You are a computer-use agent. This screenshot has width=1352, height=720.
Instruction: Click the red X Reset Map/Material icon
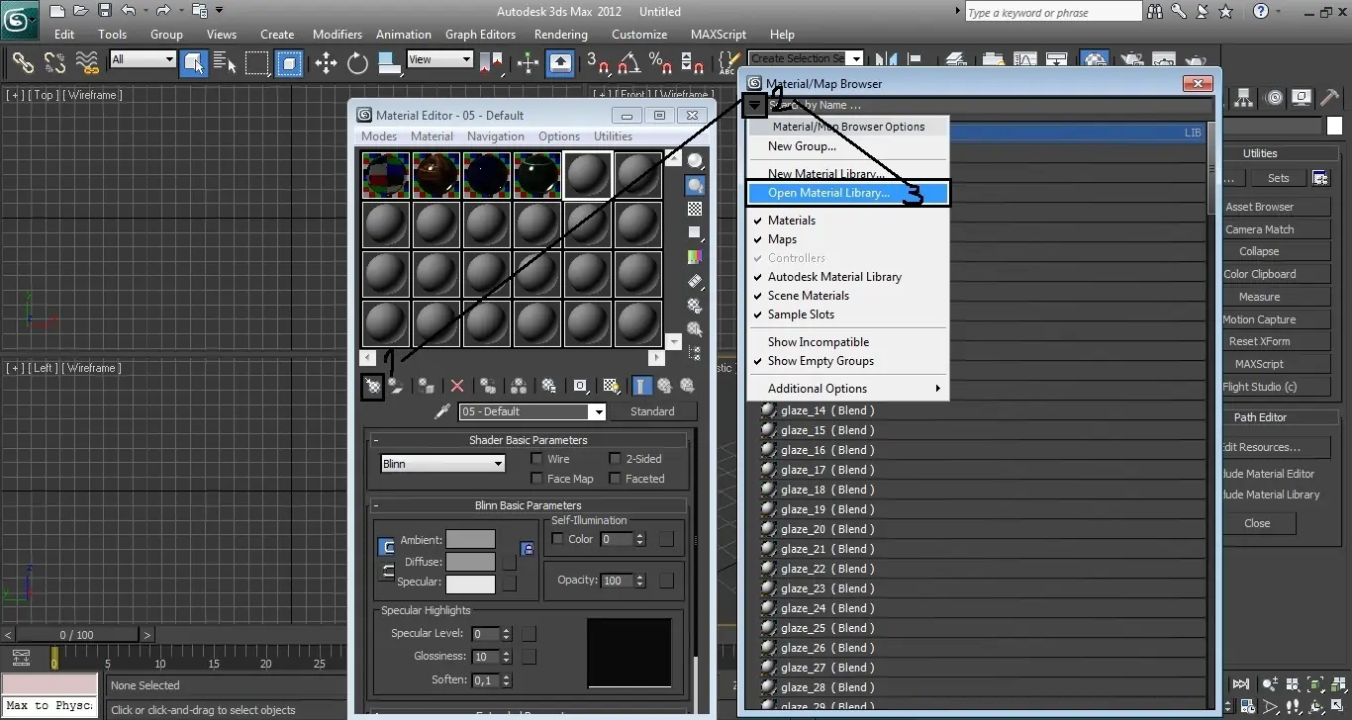pos(457,387)
